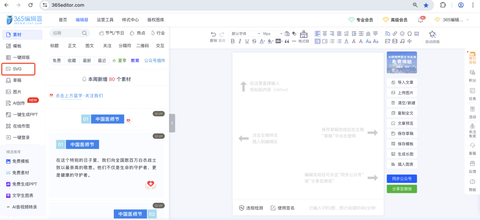Open the notification bell icon
This screenshot has width=480, height=220.
(x=420, y=20)
